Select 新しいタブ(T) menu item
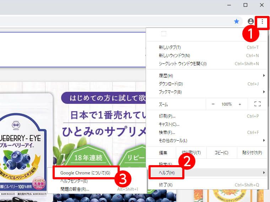The image size is (270, 202). 170,47
